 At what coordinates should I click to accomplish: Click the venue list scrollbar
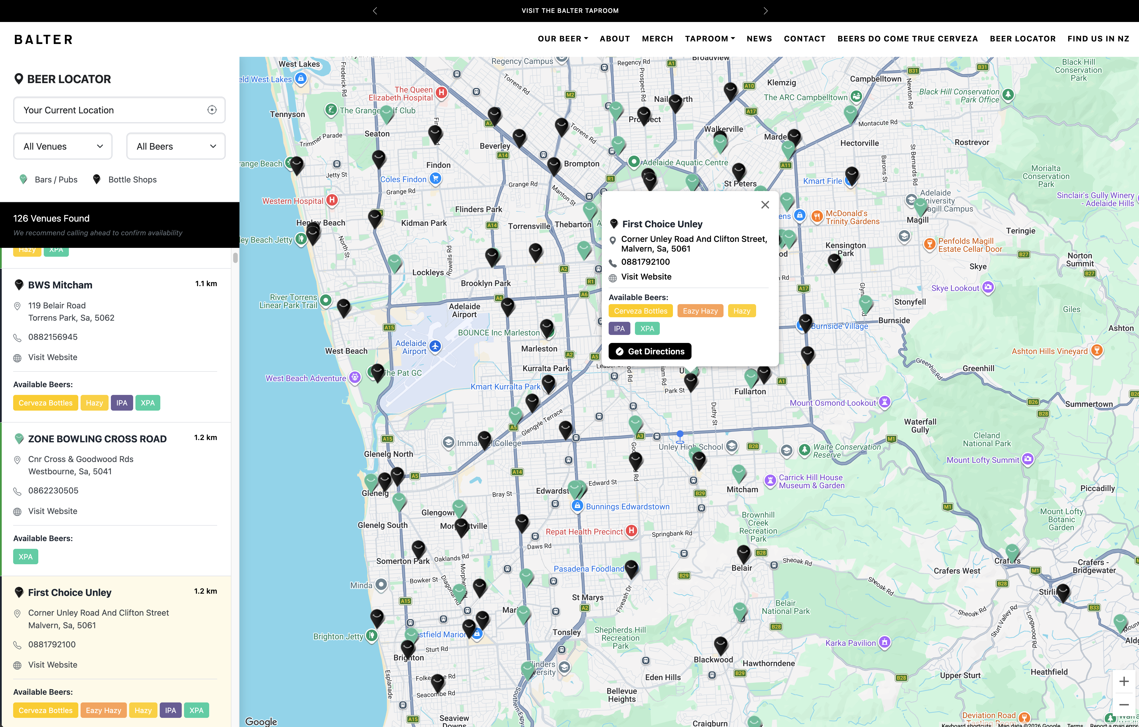235,258
